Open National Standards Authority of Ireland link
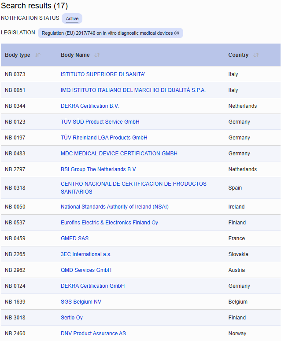Image resolution: width=281 pixels, height=341 pixels. click(x=115, y=207)
